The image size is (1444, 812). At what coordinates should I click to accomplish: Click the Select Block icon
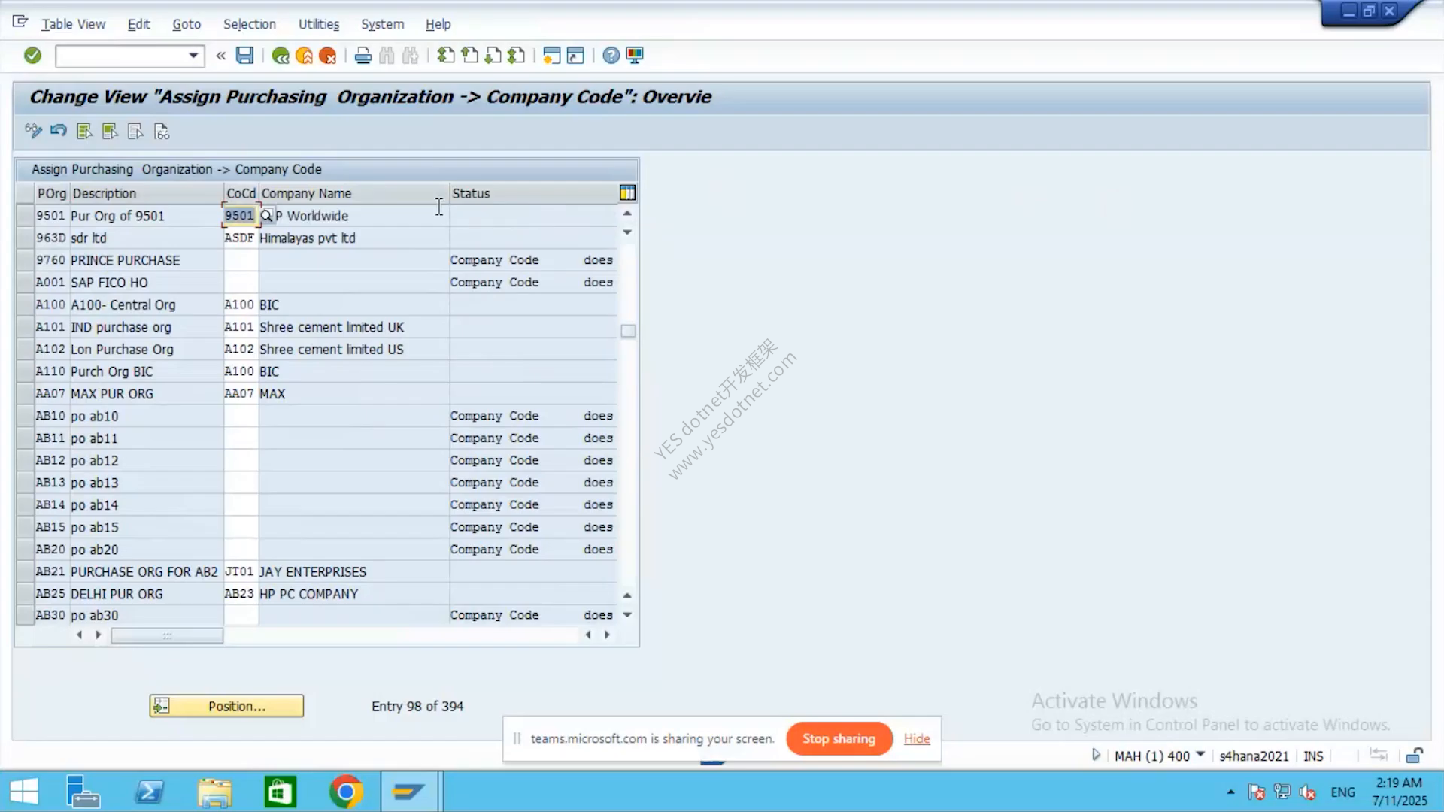110,132
